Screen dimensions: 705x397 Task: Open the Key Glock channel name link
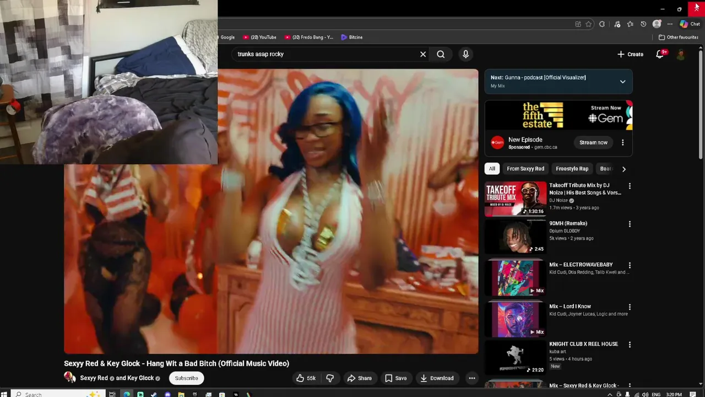tap(140, 378)
